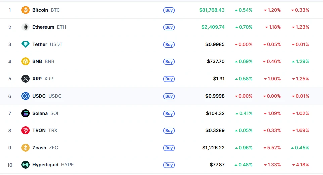Click the Hyperliquid logo icon
The image size is (323, 175).
(25, 165)
